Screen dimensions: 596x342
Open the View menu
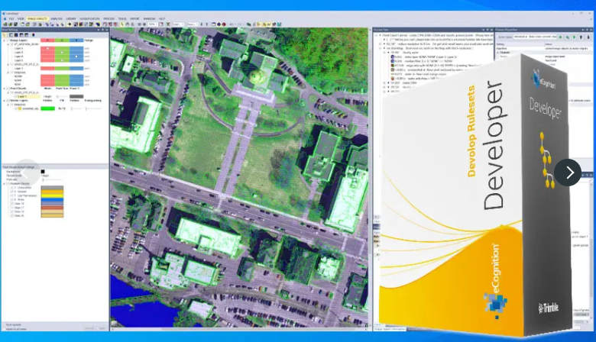click(x=21, y=18)
